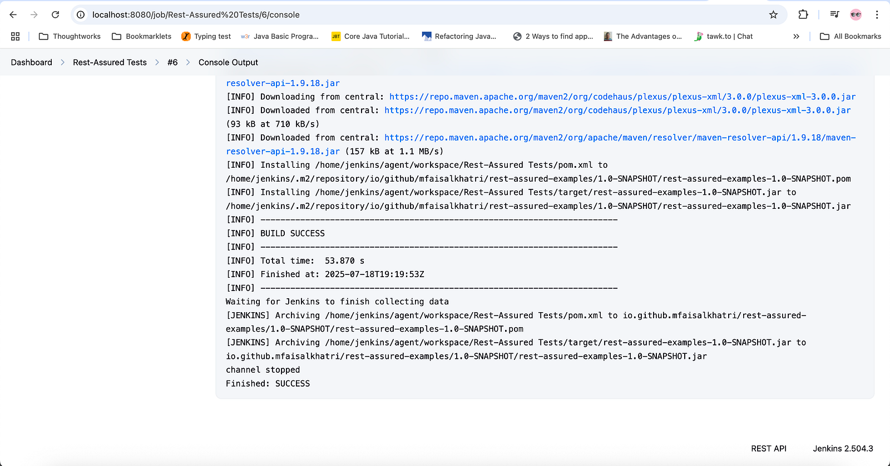Click the 'Total time: 53.870 s' line

click(295, 260)
